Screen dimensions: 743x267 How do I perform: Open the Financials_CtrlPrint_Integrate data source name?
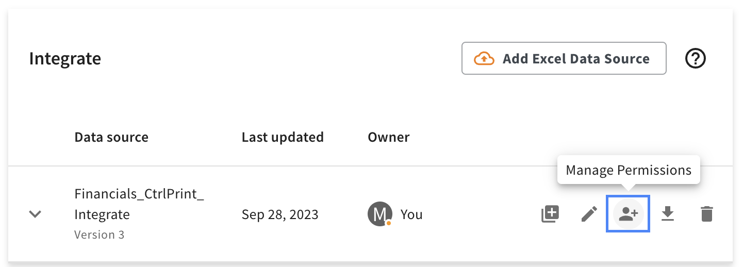point(139,204)
